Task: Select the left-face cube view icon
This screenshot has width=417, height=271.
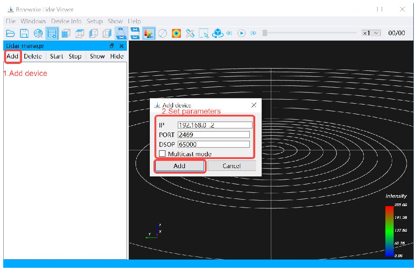Action: click(93, 33)
